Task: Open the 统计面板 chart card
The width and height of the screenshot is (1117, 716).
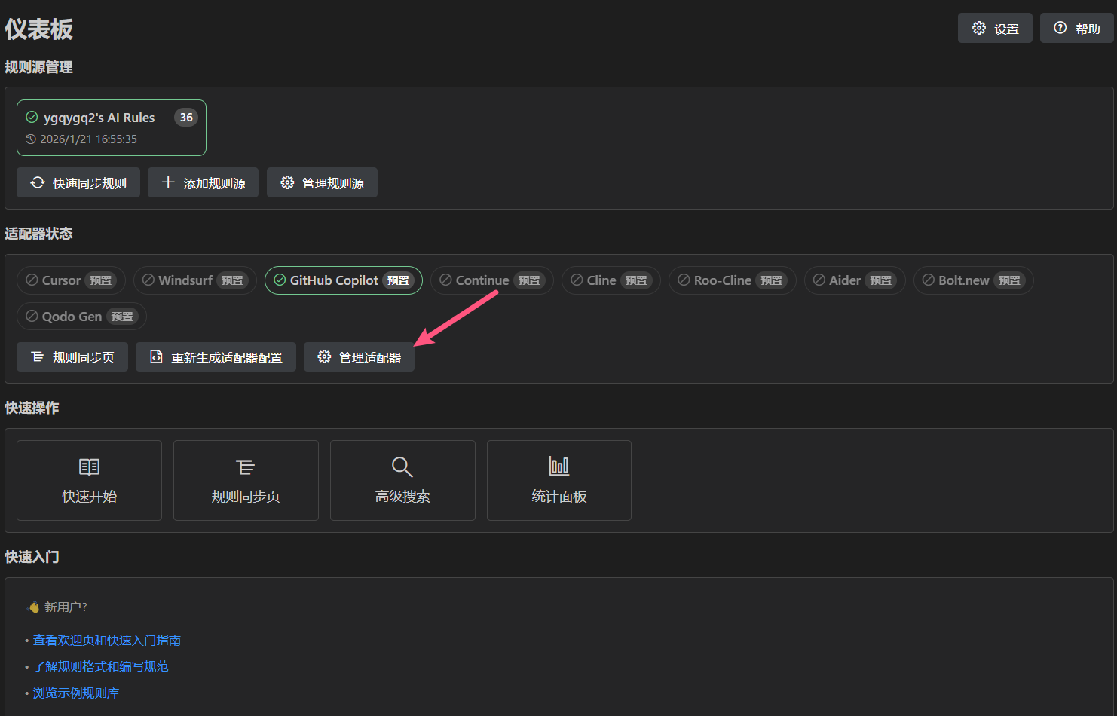Action: (558, 480)
